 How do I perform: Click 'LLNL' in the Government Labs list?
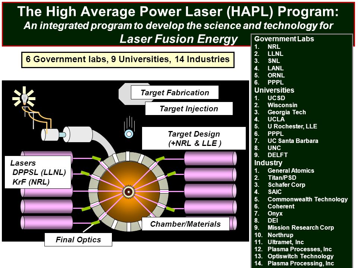pos(275,54)
